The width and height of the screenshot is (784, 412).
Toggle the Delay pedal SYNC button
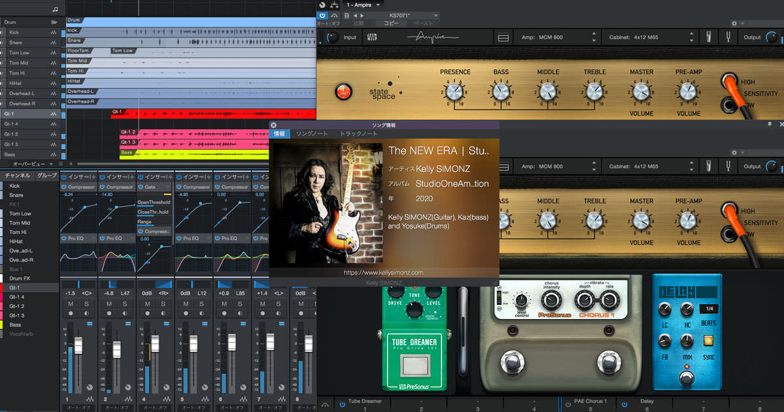(708, 340)
